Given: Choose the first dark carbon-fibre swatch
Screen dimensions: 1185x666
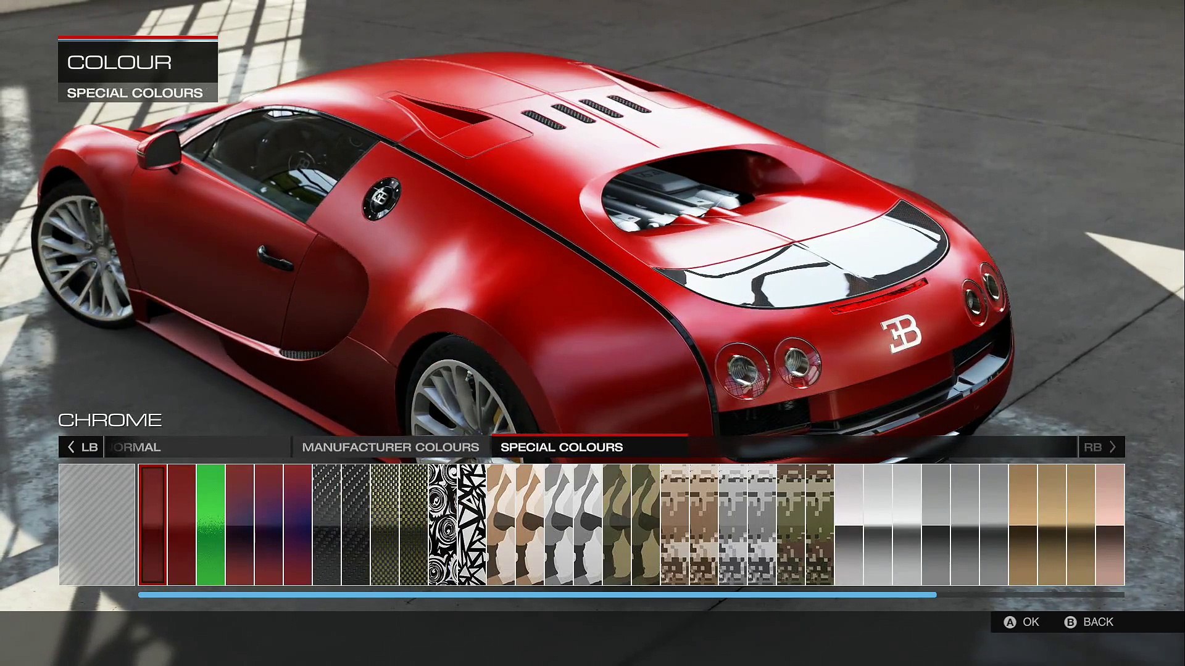Looking at the screenshot, I should pyautogui.click(x=326, y=525).
